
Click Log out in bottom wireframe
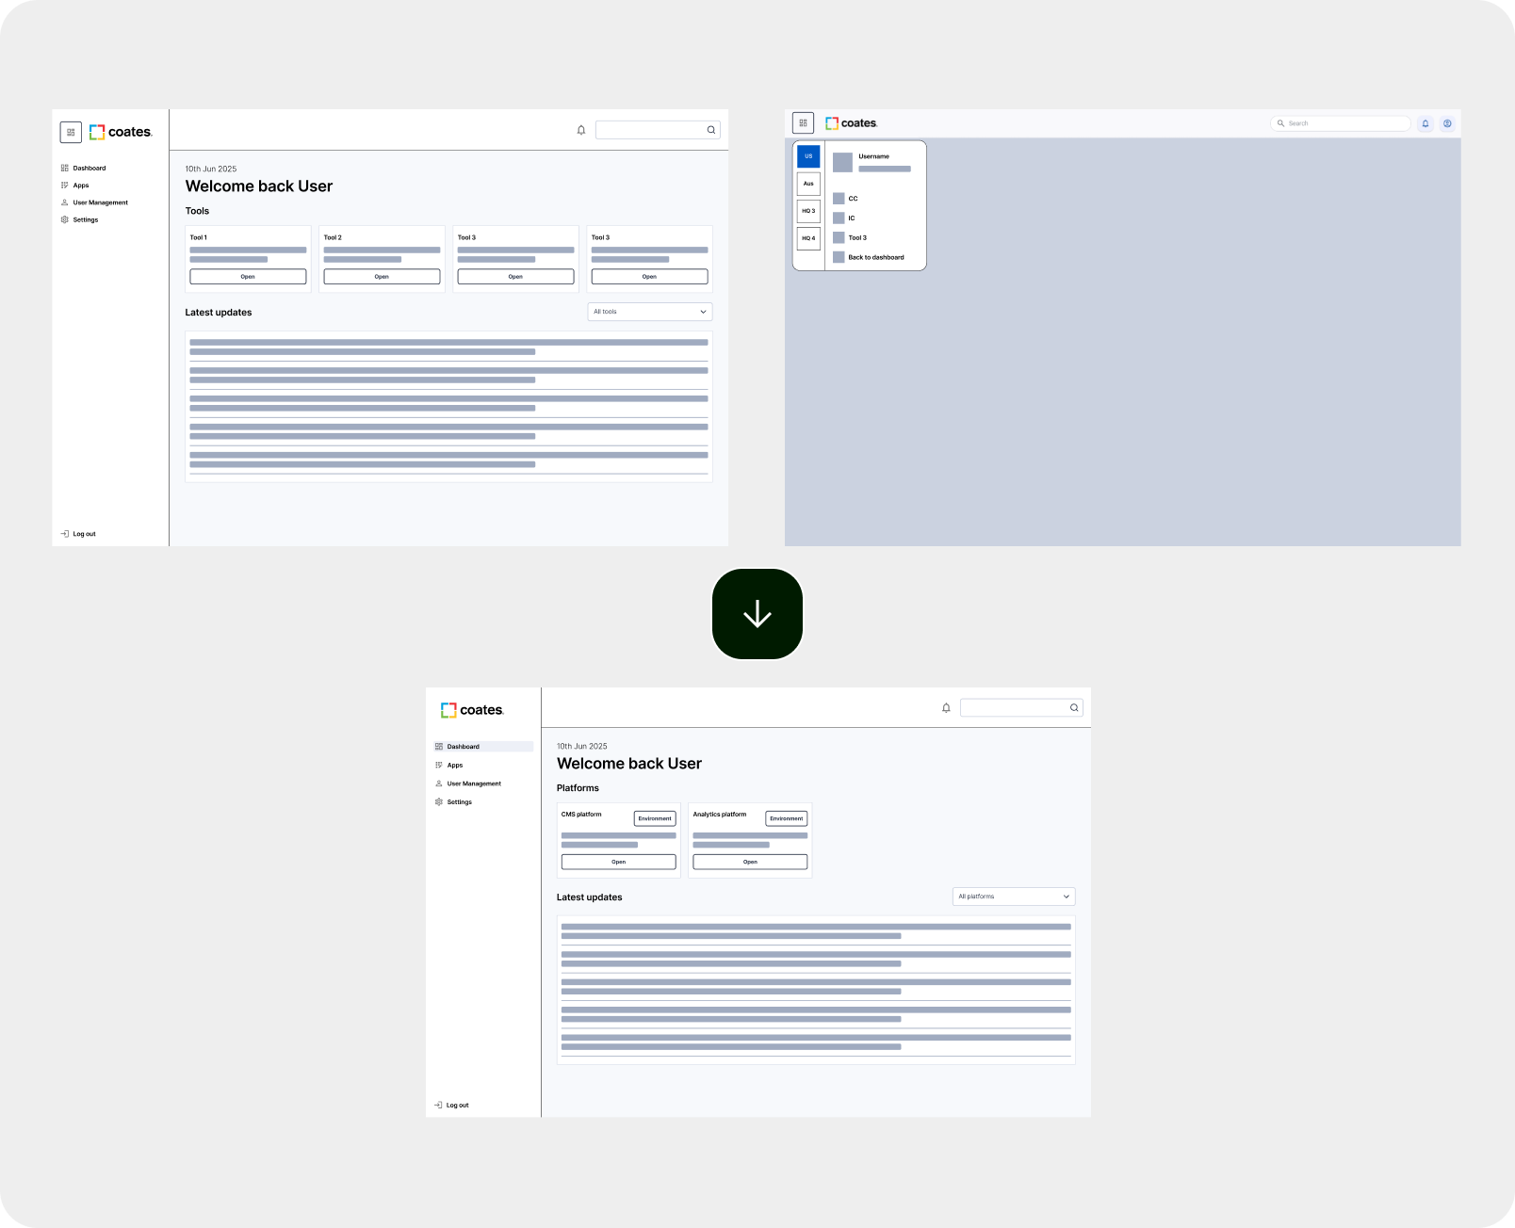[x=451, y=1106]
